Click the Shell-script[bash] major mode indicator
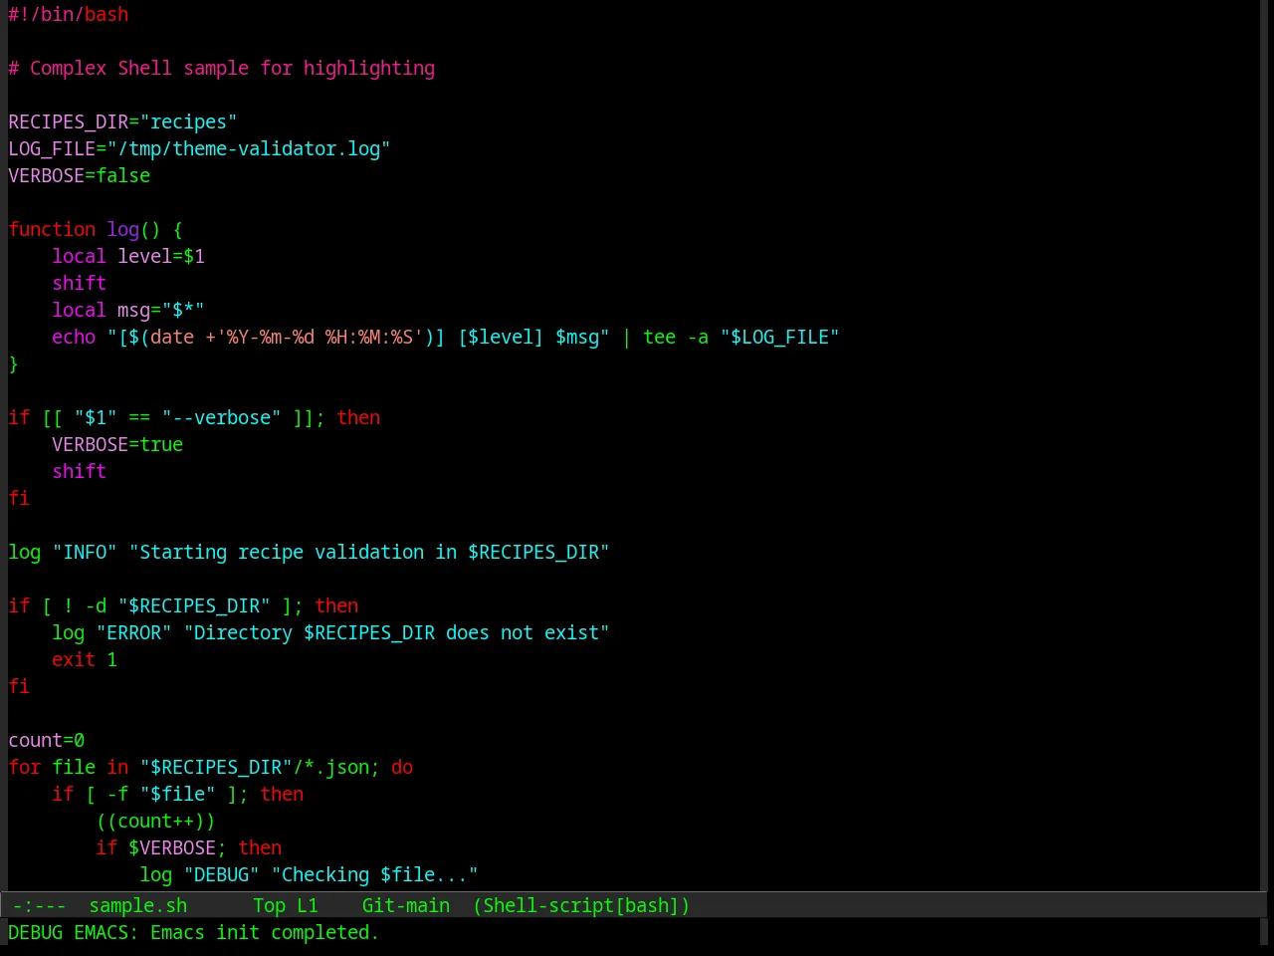 click(581, 905)
